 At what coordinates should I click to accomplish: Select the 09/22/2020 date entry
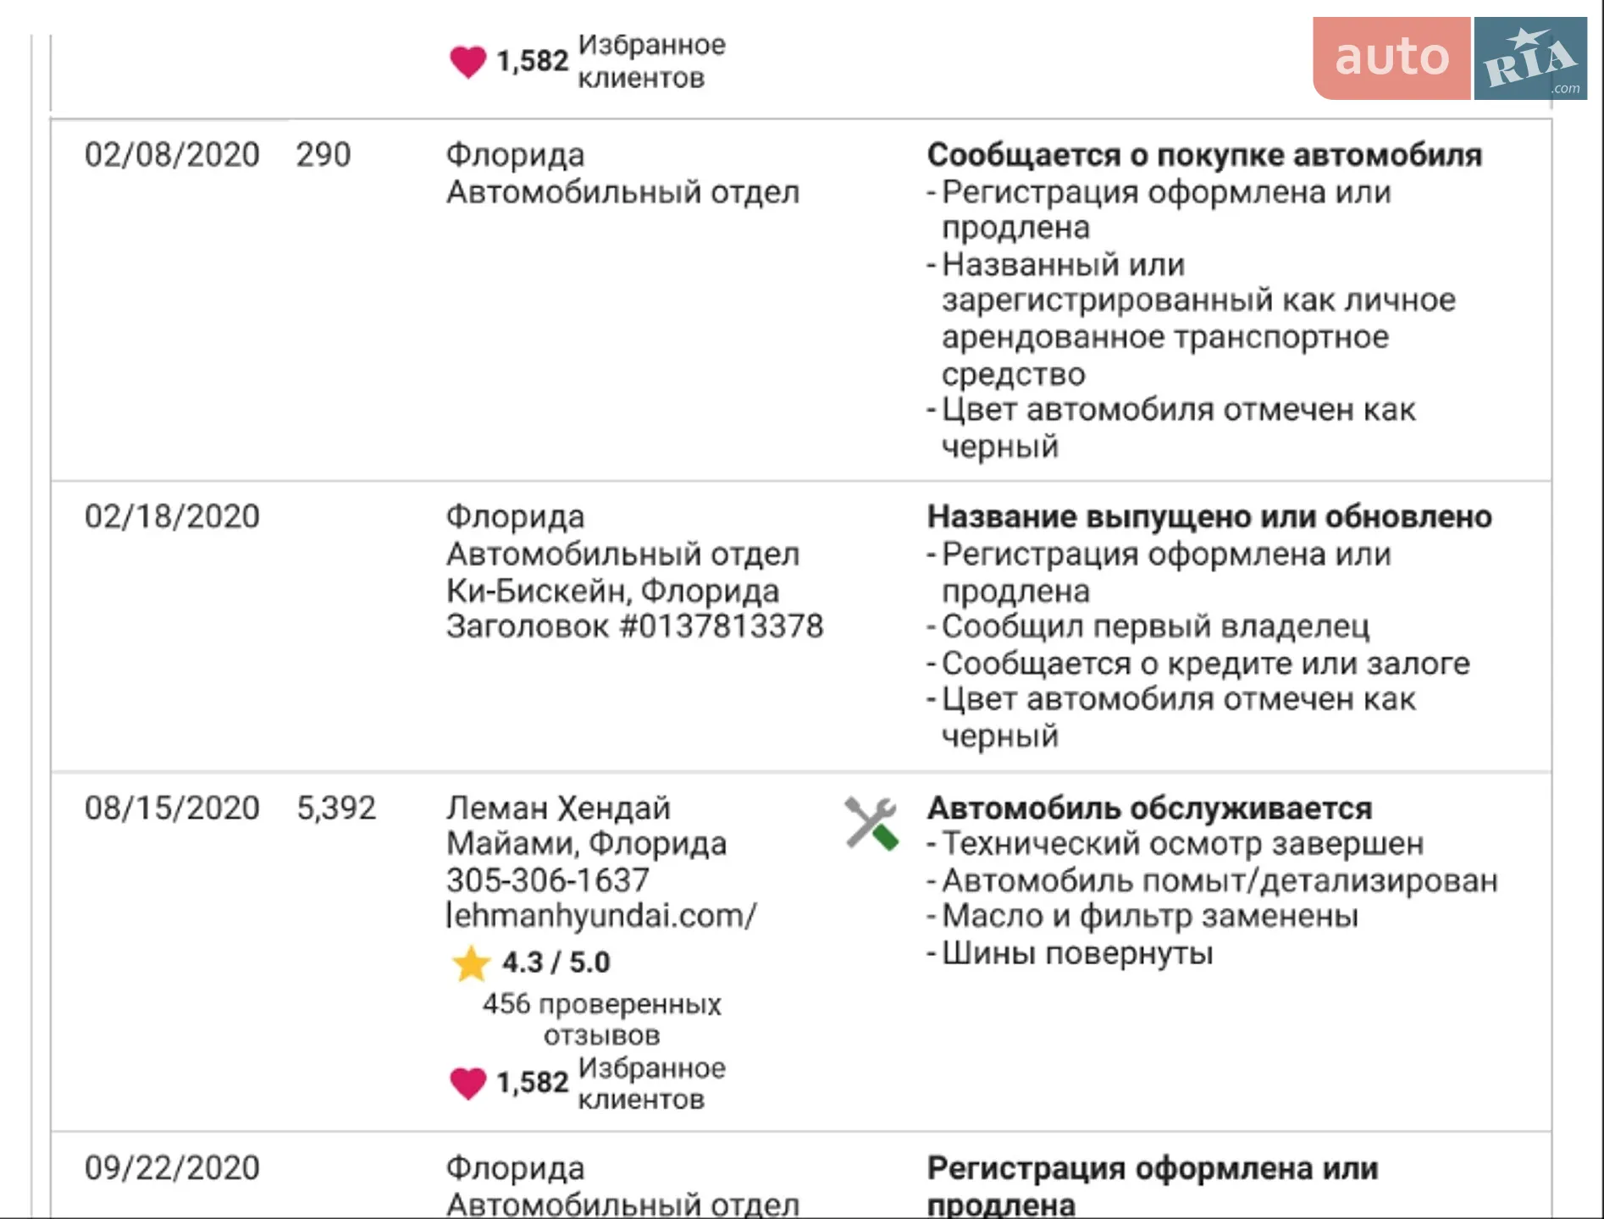[x=172, y=1168]
